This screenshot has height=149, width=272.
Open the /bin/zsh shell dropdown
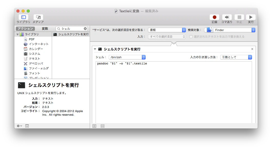[127, 57]
